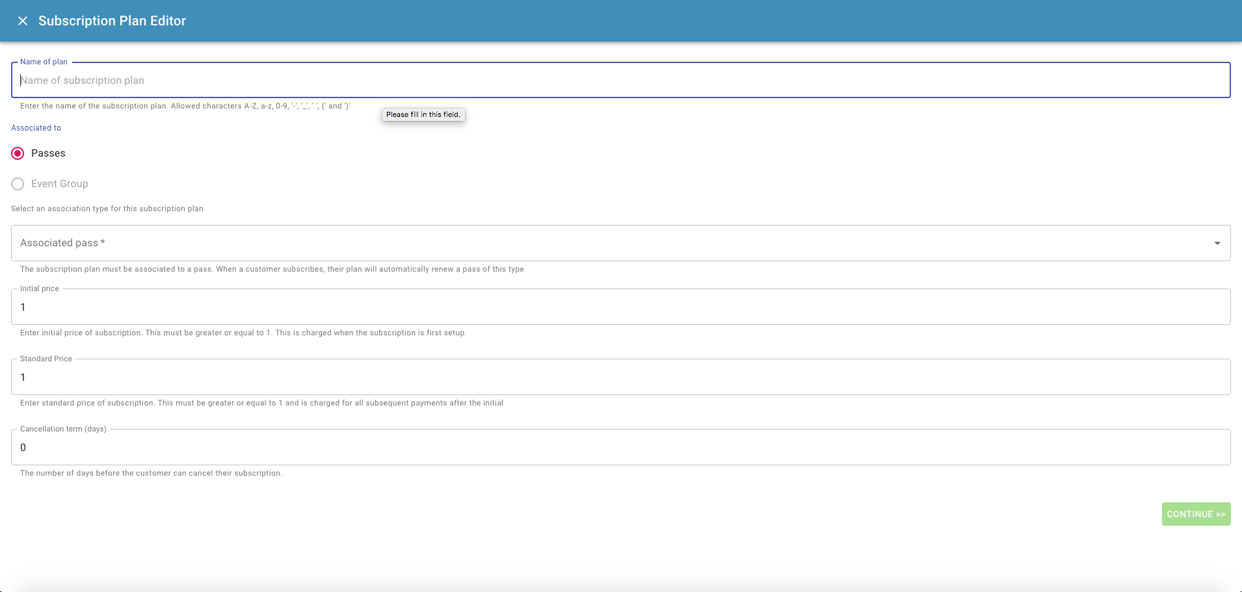
Task: Click the Subscription Plan Editor title
Action: (112, 20)
